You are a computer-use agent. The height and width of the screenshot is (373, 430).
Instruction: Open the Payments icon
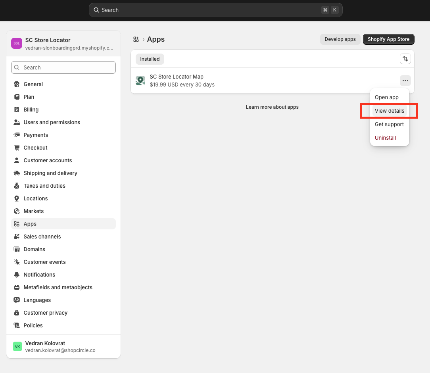point(17,135)
